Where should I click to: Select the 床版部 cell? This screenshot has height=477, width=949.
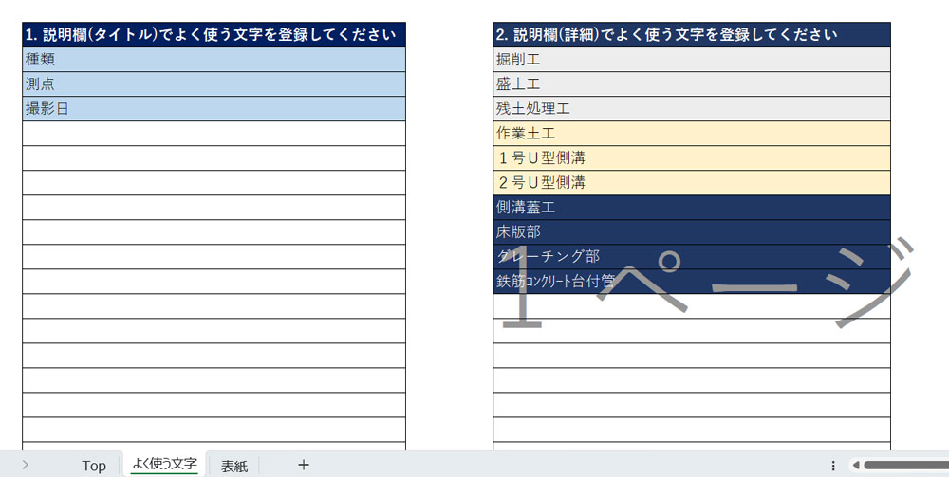pos(691,232)
